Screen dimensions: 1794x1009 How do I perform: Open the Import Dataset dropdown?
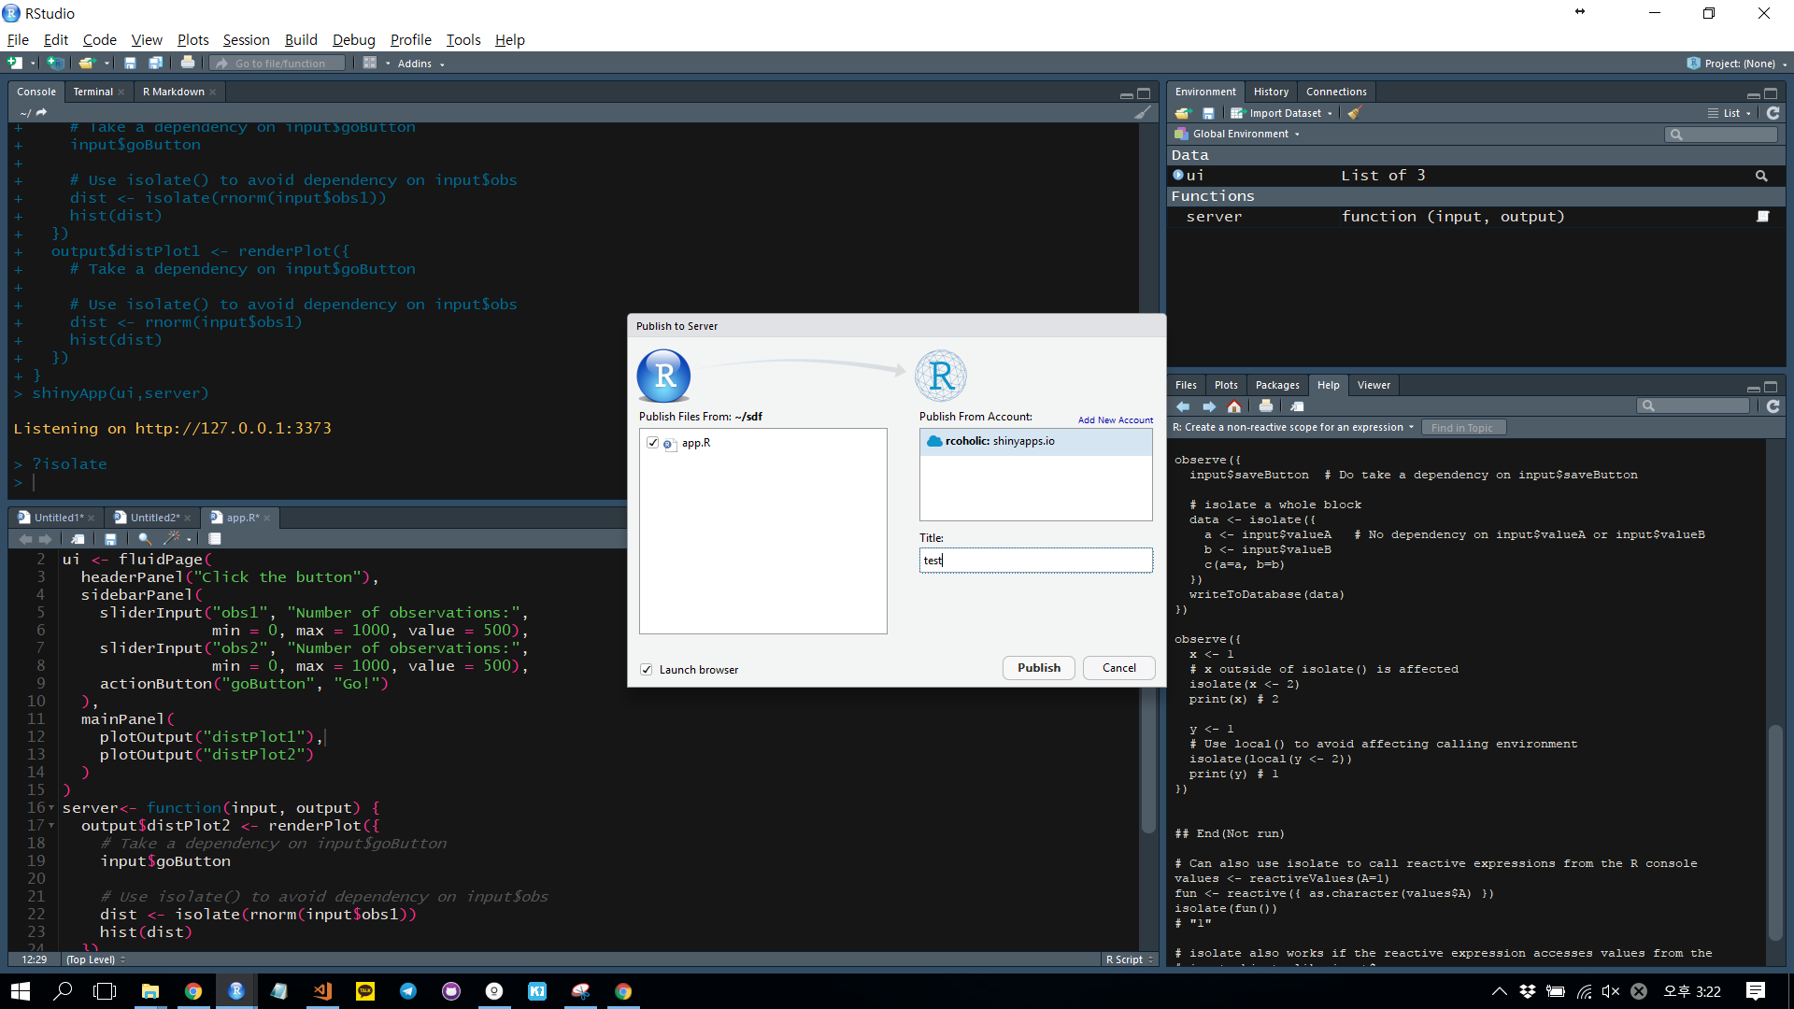(x=1286, y=113)
